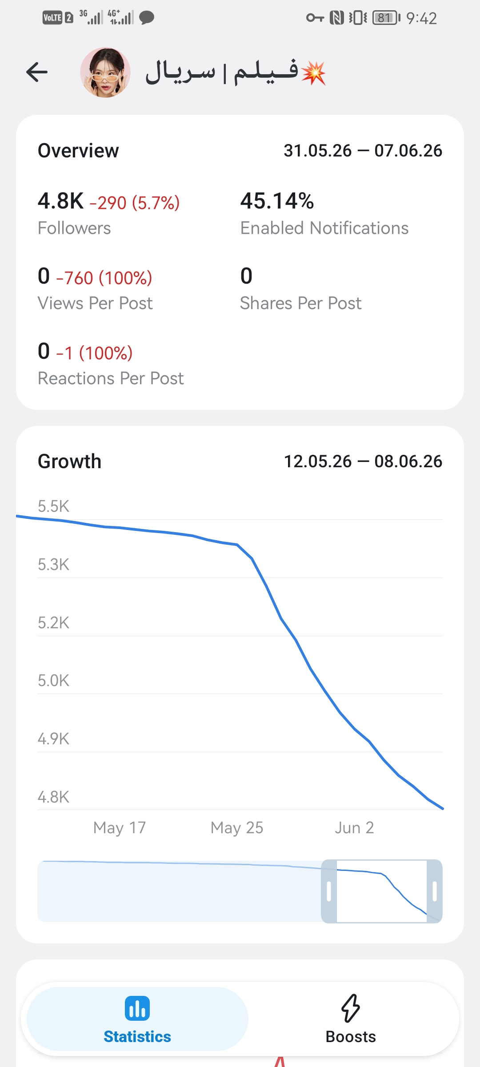
Task: Tap the VPN key icon in status bar
Action: [x=315, y=18]
